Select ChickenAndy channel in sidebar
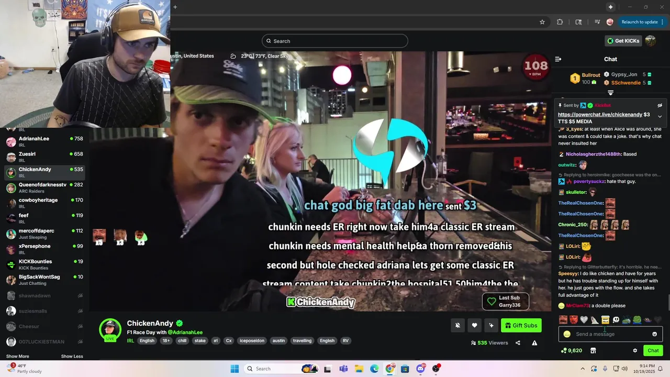This screenshot has width=670, height=377. (44, 172)
